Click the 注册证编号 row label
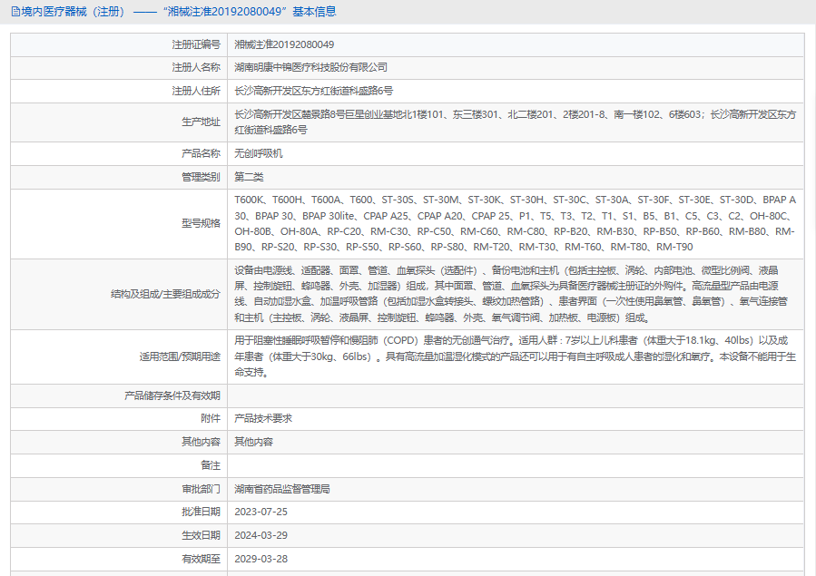This screenshot has width=816, height=576. (x=195, y=44)
